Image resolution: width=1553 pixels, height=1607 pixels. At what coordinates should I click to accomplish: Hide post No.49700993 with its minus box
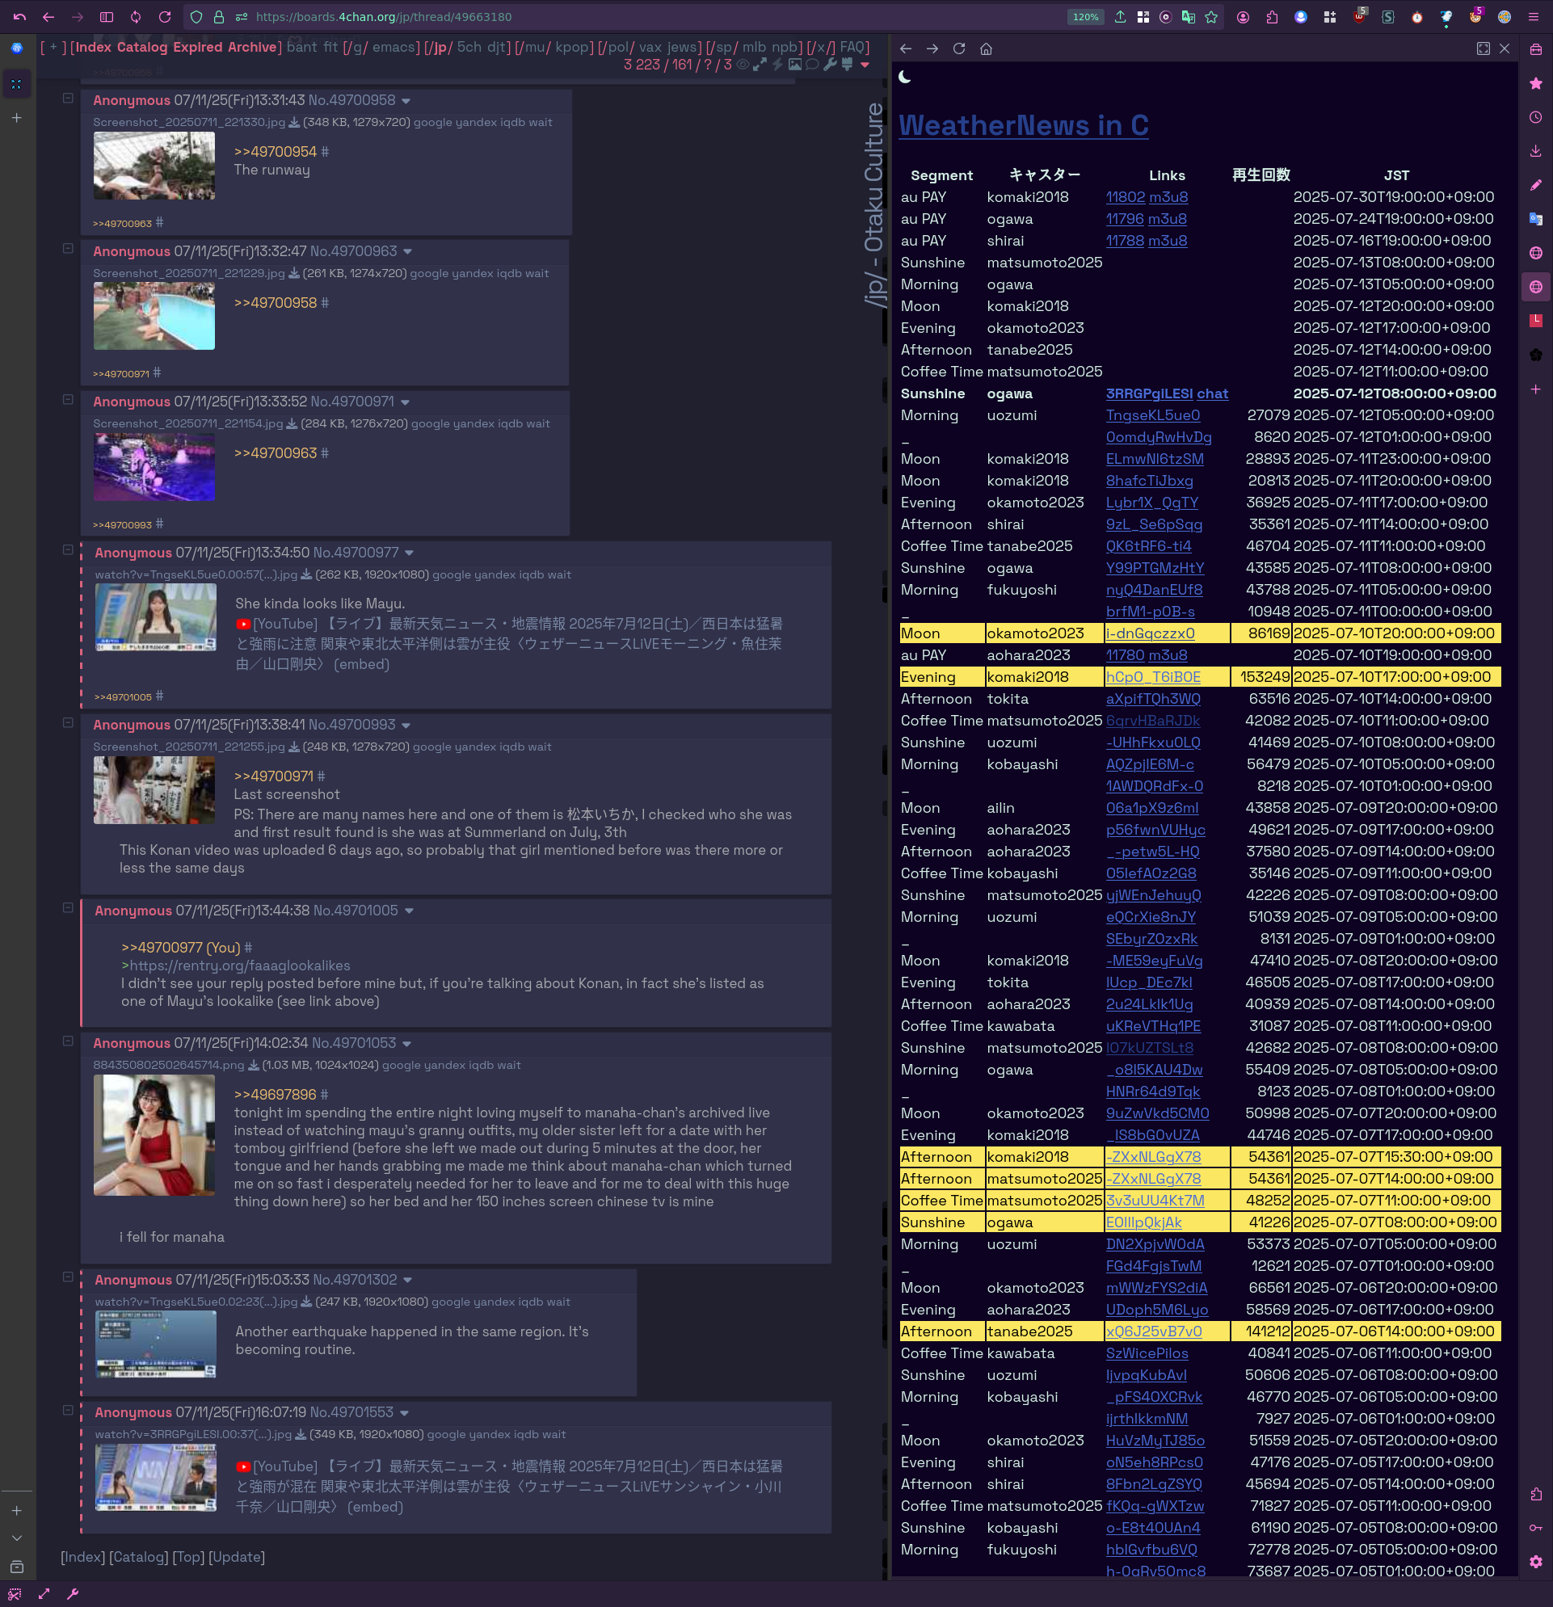coord(68,722)
